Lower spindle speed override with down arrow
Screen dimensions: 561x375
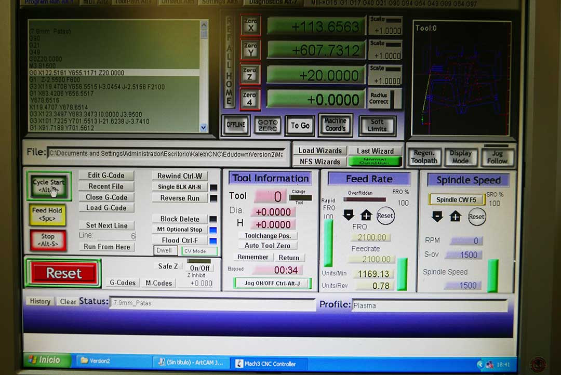tap(437, 216)
